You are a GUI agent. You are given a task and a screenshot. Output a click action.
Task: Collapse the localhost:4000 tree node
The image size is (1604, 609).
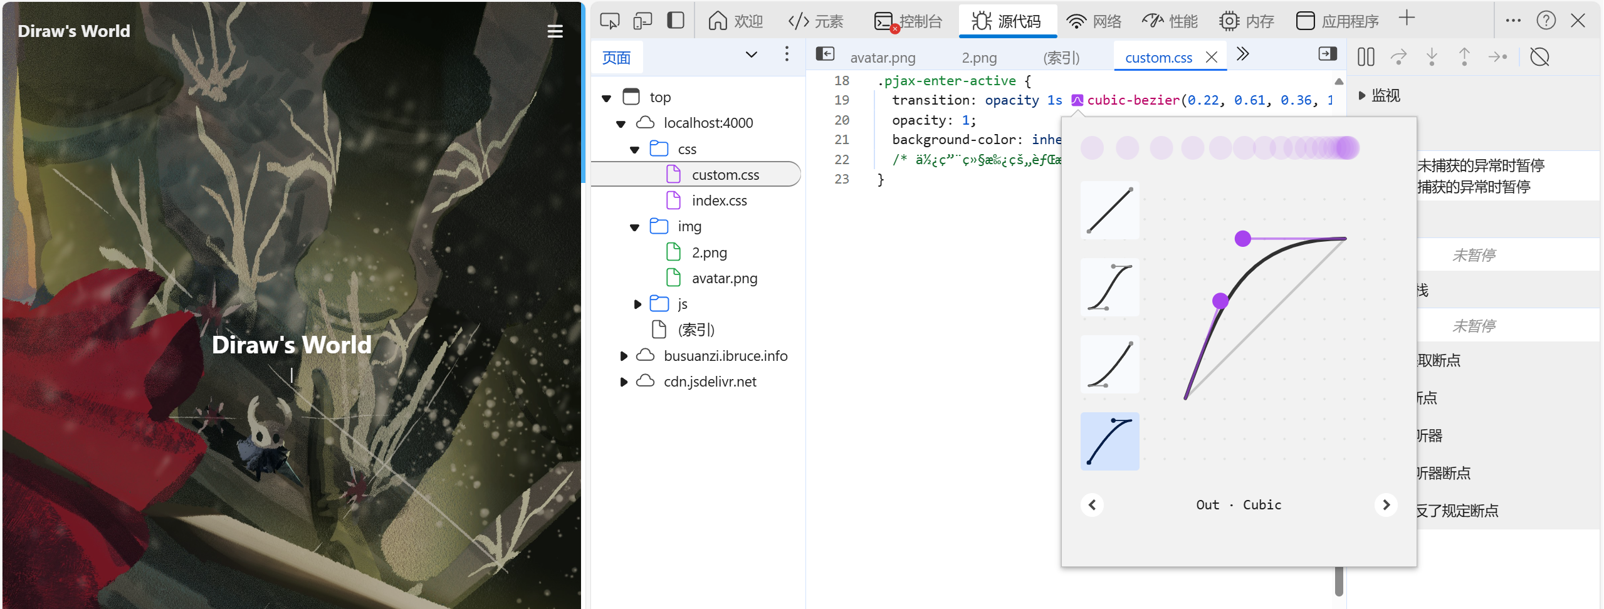[621, 124]
